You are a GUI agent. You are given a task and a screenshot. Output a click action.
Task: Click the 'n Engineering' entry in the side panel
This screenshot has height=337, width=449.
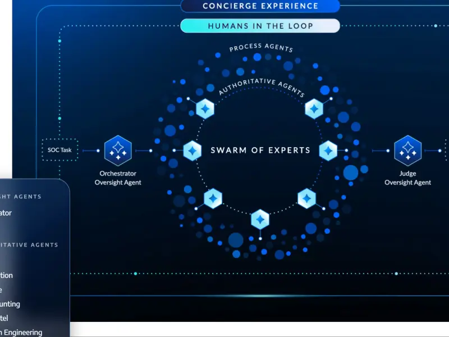(21, 333)
